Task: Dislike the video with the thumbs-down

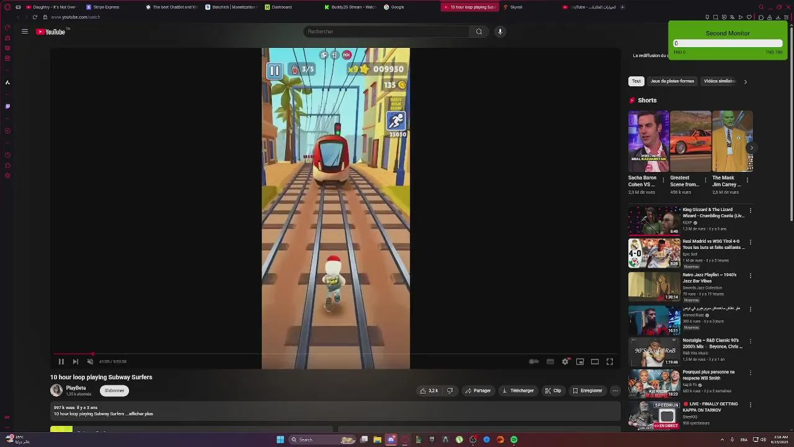Action: (x=450, y=391)
